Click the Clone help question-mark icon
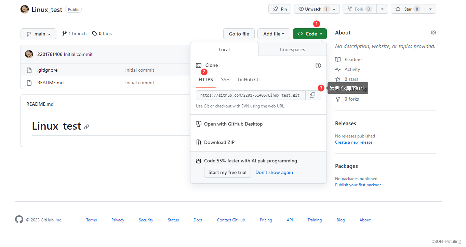The height and width of the screenshot is (247, 466). 318,66
